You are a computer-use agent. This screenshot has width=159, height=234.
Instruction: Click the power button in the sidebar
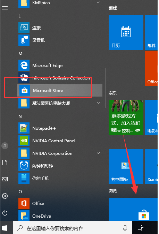pyautogui.click(x=5, y=213)
